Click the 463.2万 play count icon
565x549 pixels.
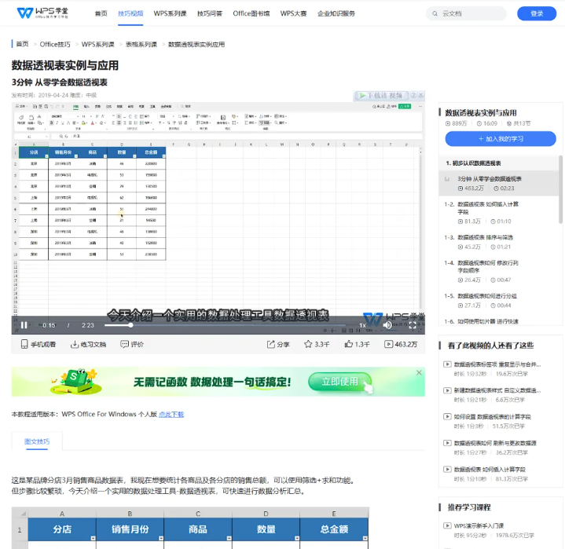pyautogui.click(x=388, y=344)
